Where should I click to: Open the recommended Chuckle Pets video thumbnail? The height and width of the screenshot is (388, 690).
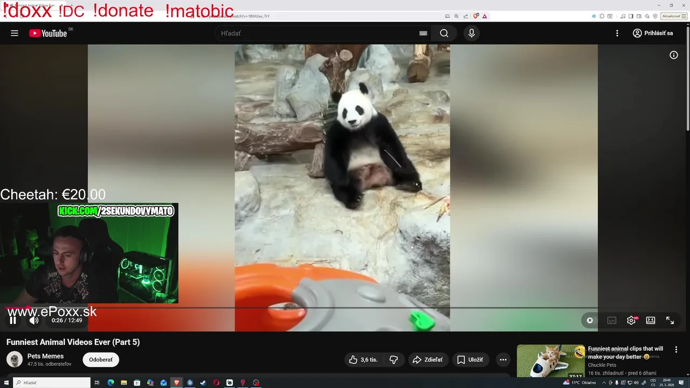[x=550, y=361]
